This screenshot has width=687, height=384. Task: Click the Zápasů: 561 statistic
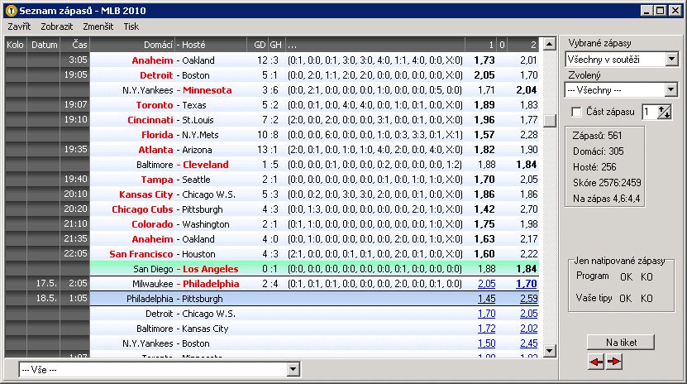coord(597,136)
